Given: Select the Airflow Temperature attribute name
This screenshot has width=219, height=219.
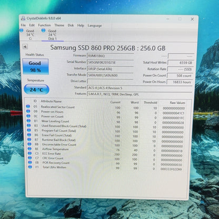Looking at the screenshot, I should coord(55,149).
